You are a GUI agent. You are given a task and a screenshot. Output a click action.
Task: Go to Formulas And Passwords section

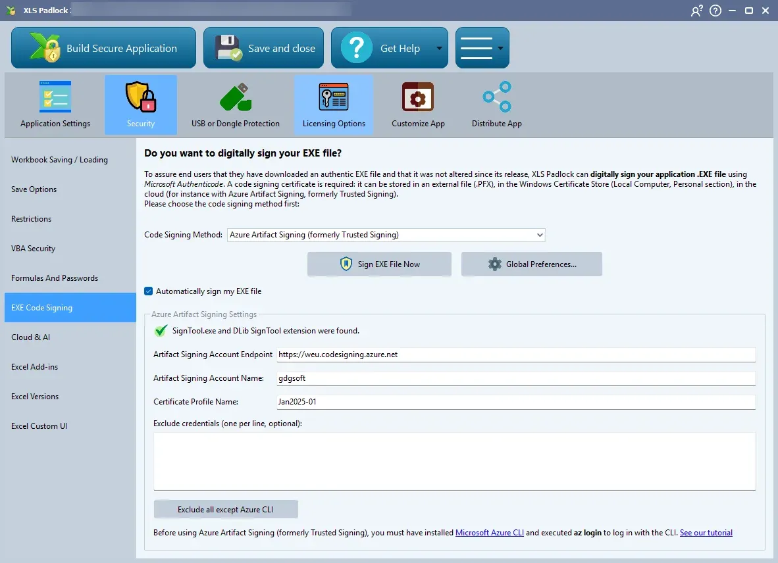click(x=70, y=278)
